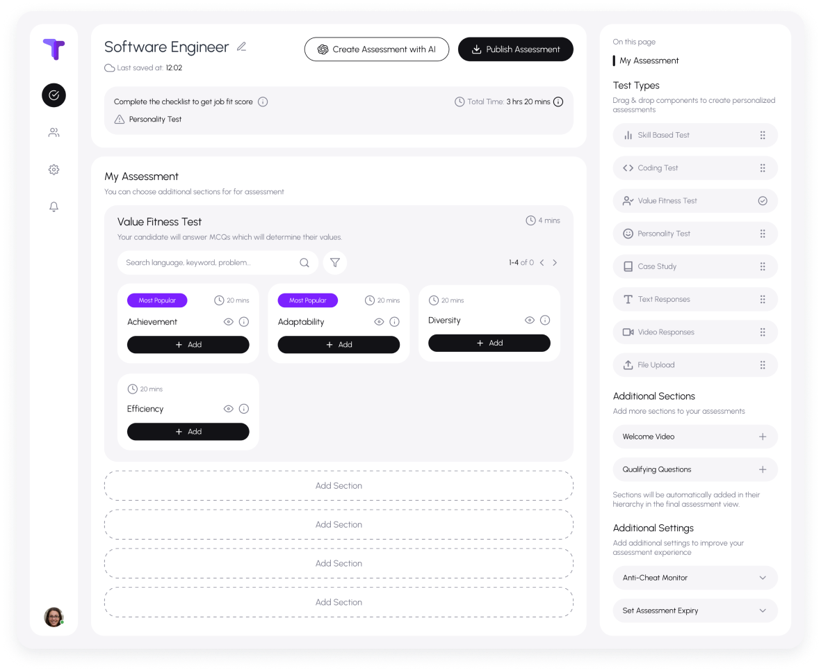The width and height of the screenshot is (821, 671).
Task: Toggle eye icon on Efficiency card
Action: click(x=228, y=409)
